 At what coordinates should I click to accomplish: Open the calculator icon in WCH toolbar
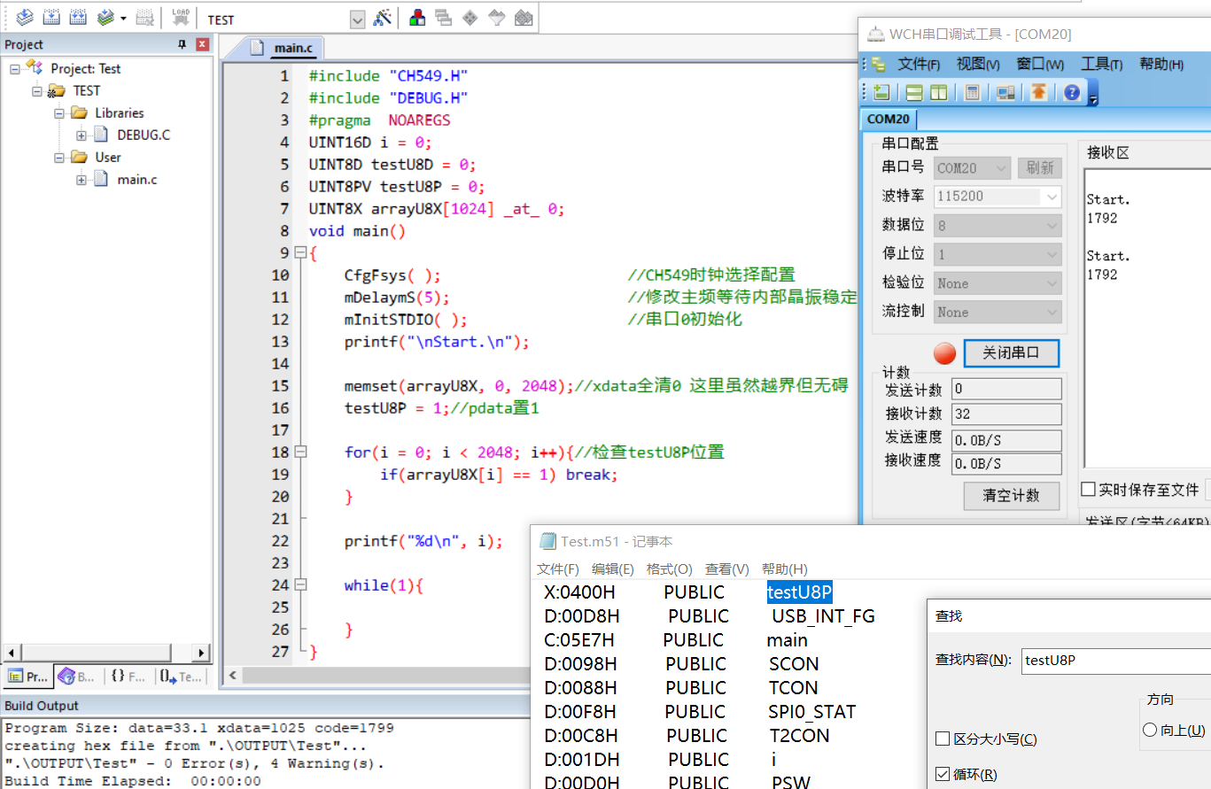click(x=972, y=92)
